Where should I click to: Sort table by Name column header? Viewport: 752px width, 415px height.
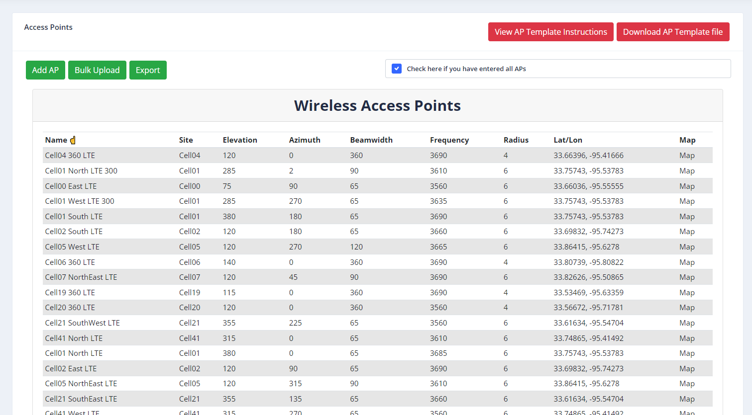56,140
